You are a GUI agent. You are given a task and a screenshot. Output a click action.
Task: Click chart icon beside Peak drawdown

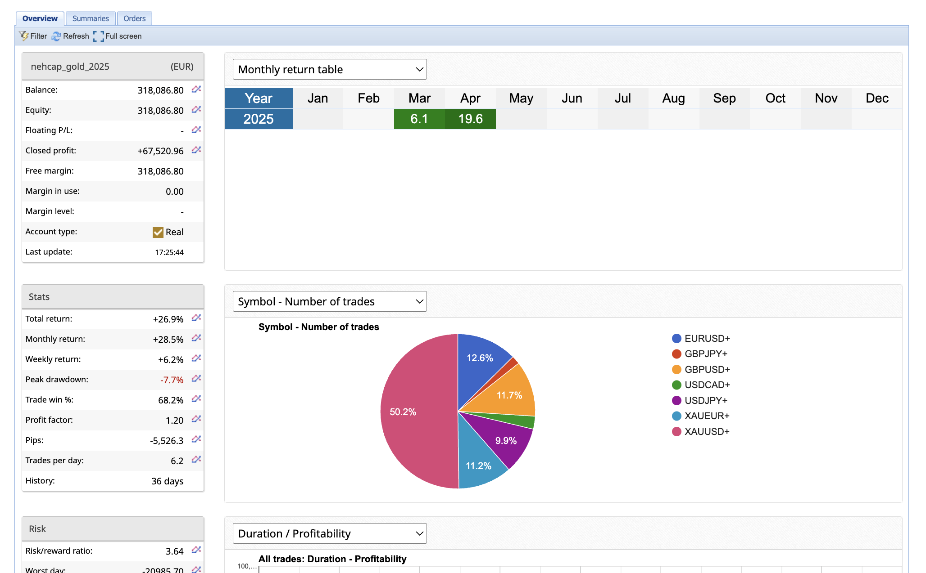(x=196, y=379)
